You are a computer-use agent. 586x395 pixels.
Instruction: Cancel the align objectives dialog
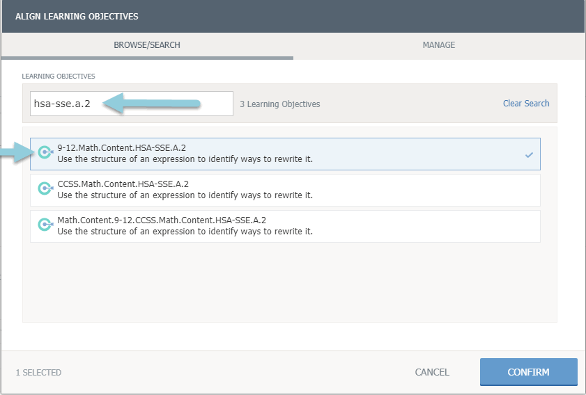(x=432, y=372)
